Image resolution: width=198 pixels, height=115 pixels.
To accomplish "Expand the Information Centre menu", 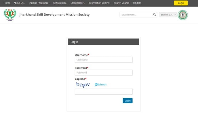I will click(x=99, y=3).
